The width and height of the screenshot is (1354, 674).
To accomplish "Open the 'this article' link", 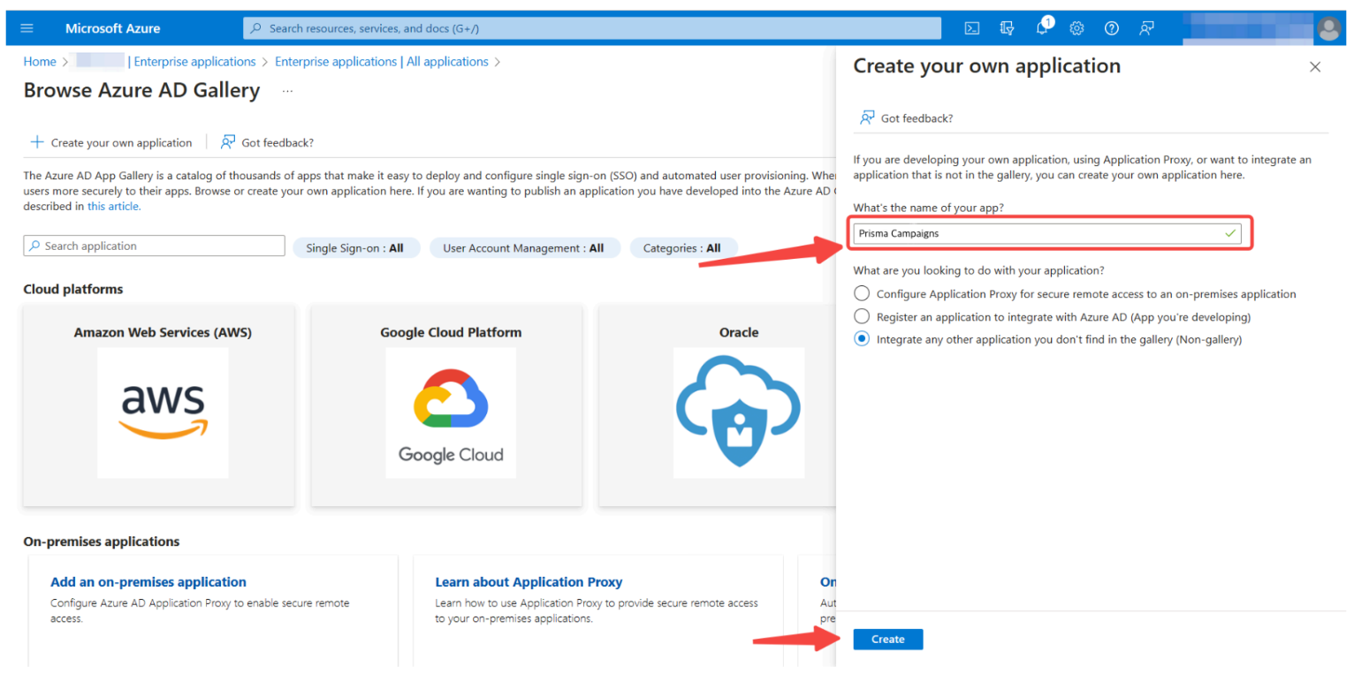I will click(114, 206).
